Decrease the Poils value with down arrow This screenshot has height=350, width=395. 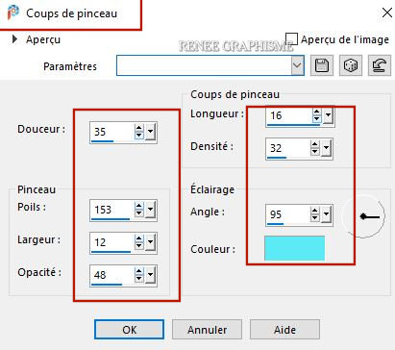pos(138,213)
